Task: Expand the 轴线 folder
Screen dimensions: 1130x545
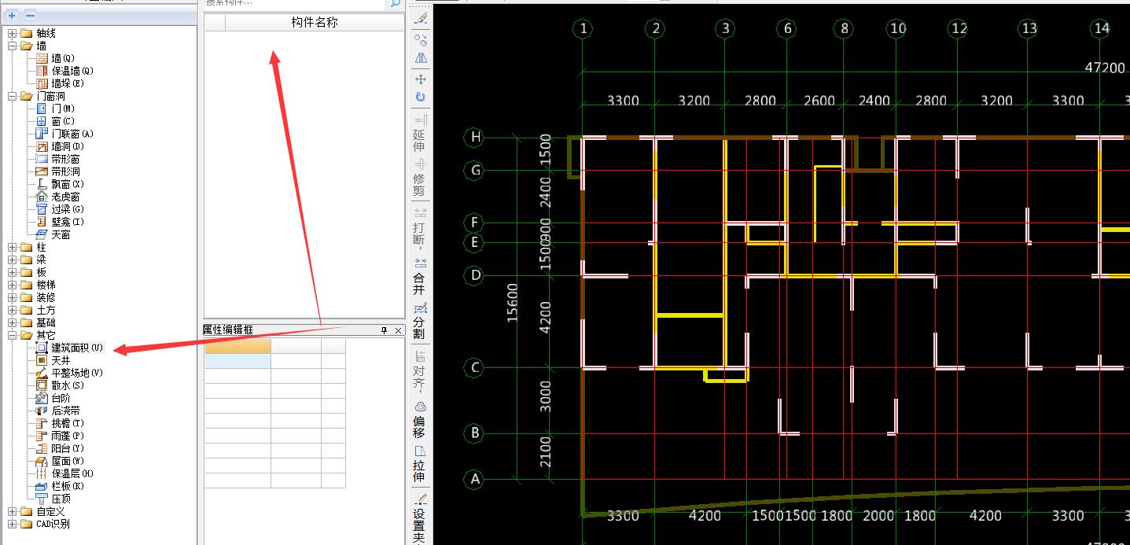Action: [x=13, y=33]
